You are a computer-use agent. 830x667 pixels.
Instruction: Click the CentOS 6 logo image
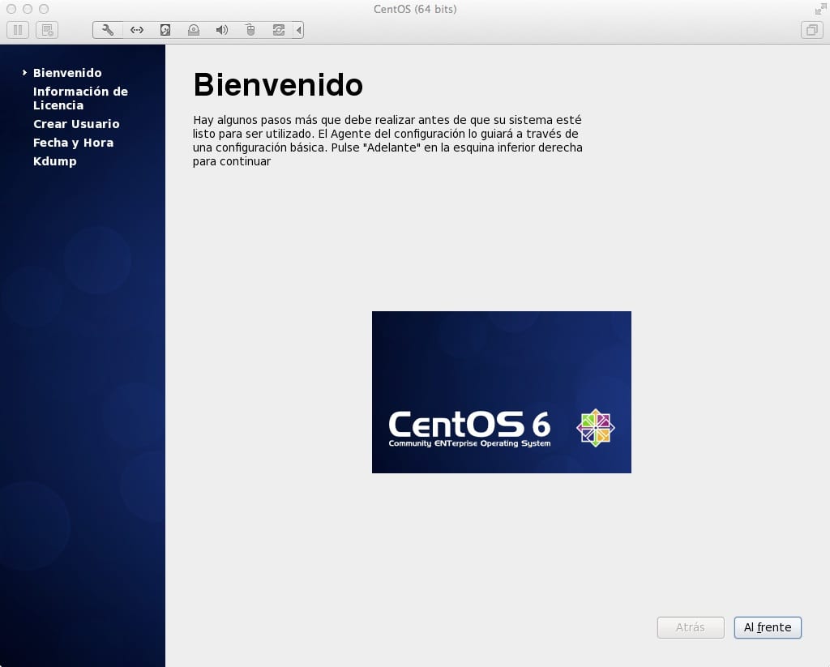point(501,392)
